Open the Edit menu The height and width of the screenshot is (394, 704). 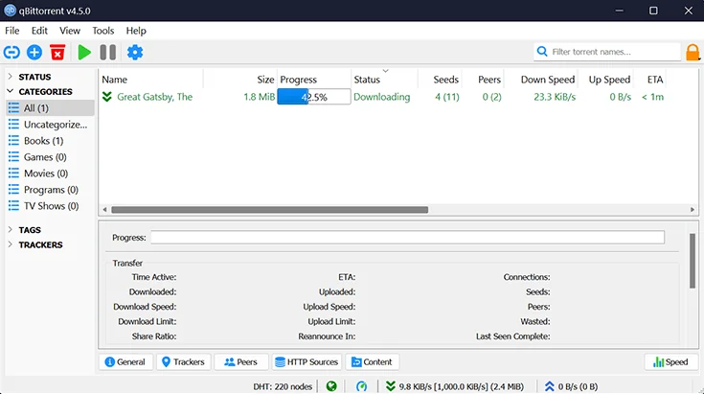tap(39, 31)
